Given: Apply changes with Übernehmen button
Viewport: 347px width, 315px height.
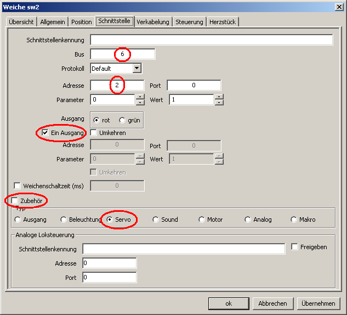Looking at the screenshot, I should [x=317, y=303].
